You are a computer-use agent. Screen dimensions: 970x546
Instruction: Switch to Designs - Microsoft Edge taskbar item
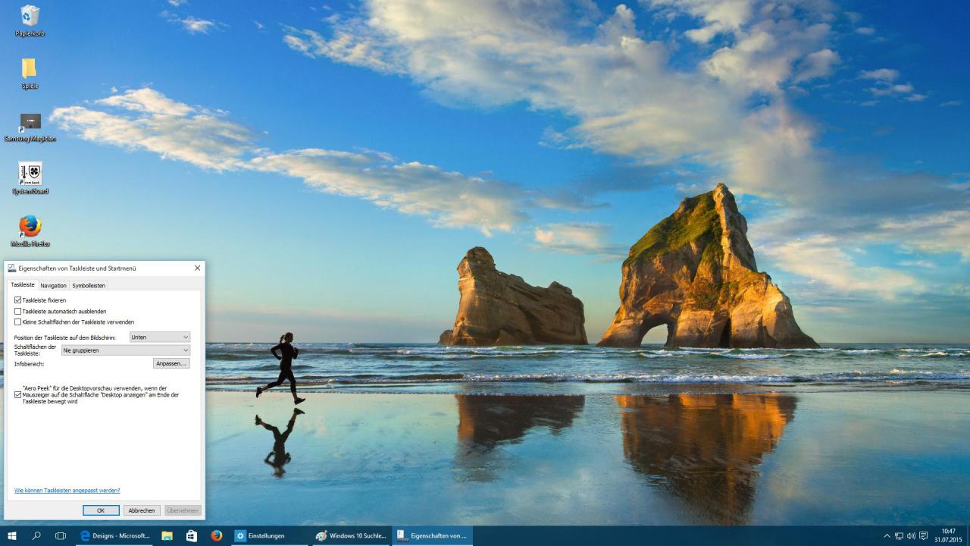click(115, 535)
